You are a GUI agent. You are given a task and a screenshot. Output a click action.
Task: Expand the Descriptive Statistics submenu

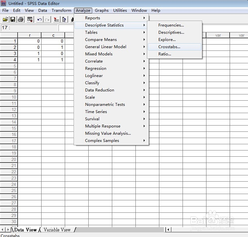[x=111, y=25]
